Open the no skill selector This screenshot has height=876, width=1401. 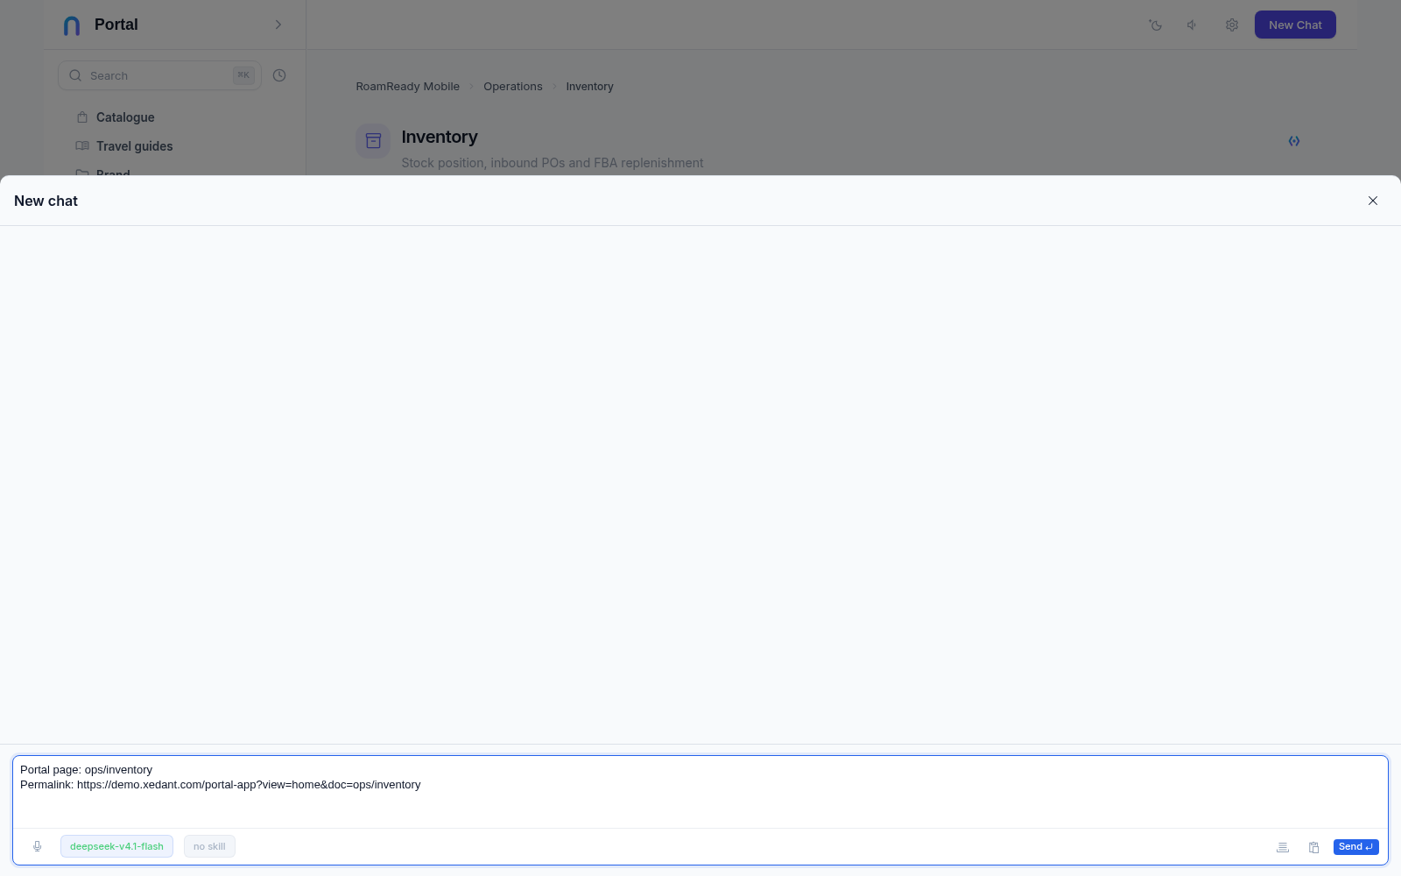coord(209,846)
